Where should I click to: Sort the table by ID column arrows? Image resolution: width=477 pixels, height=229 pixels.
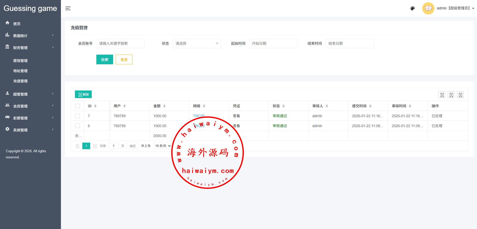(95, 106)
